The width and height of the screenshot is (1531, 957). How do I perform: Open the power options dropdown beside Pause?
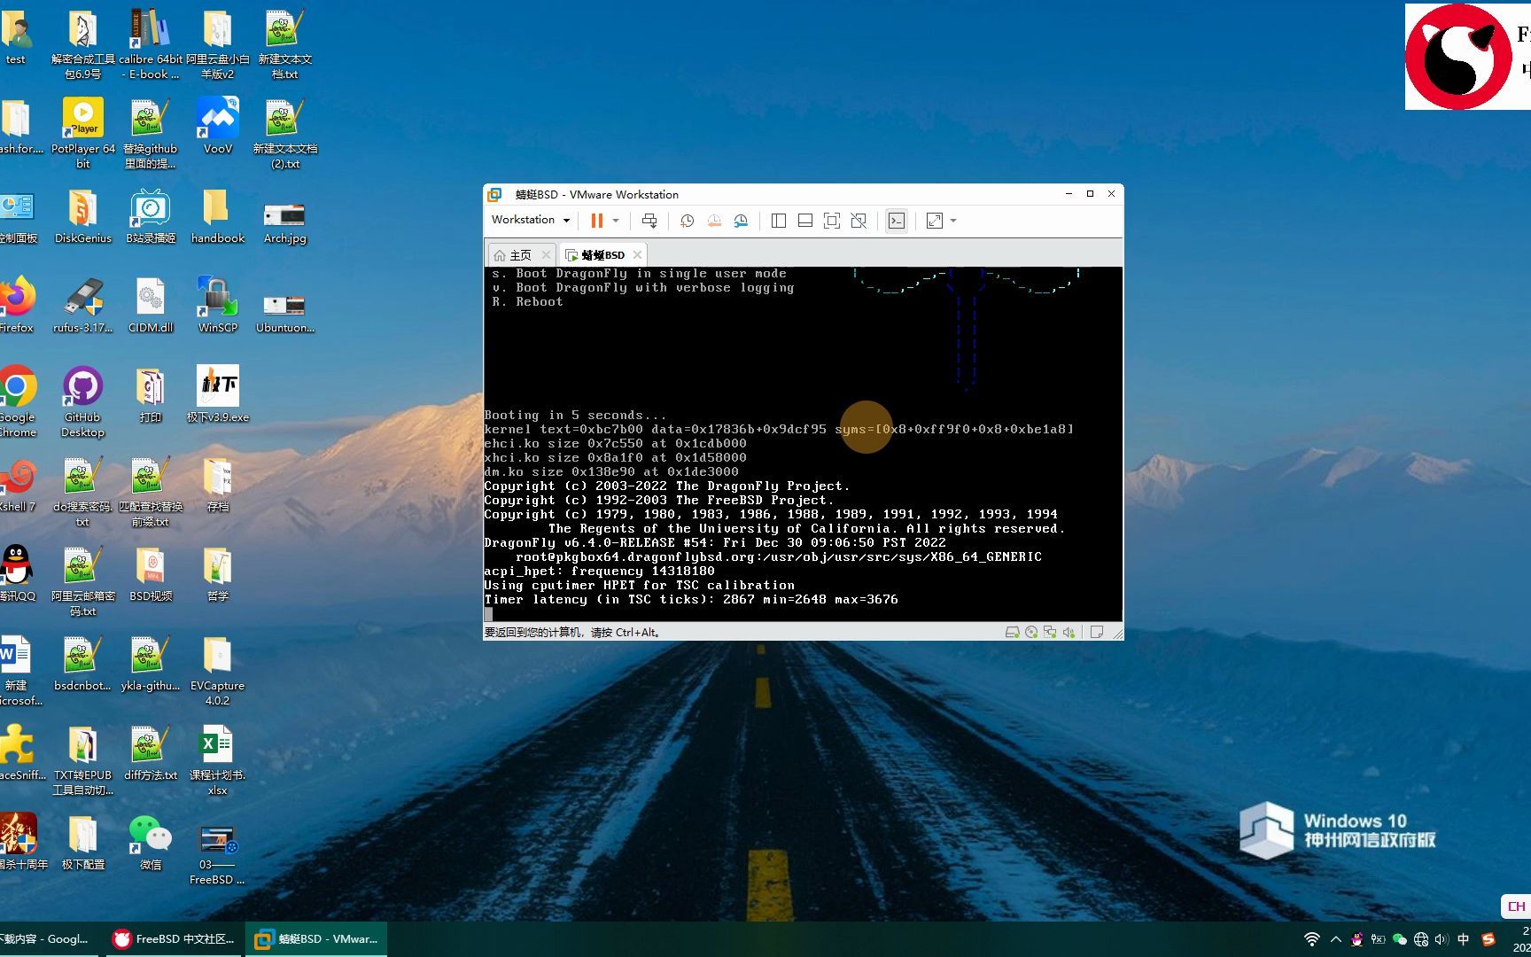(616, 221)
